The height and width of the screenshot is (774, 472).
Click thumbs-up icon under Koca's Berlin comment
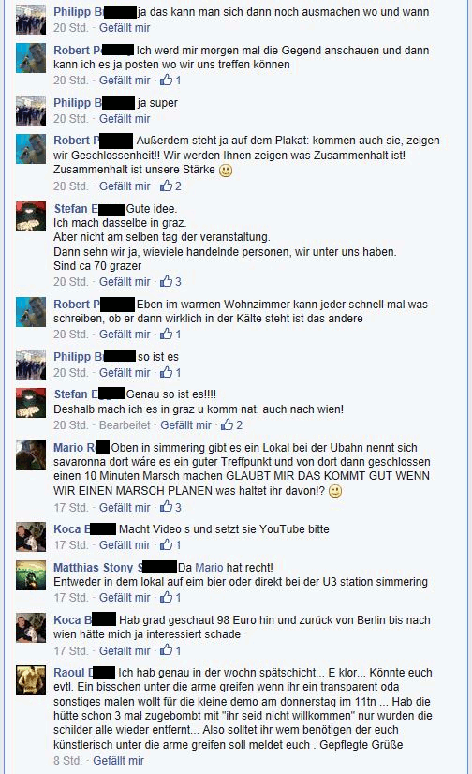click(x=166, y=650)
